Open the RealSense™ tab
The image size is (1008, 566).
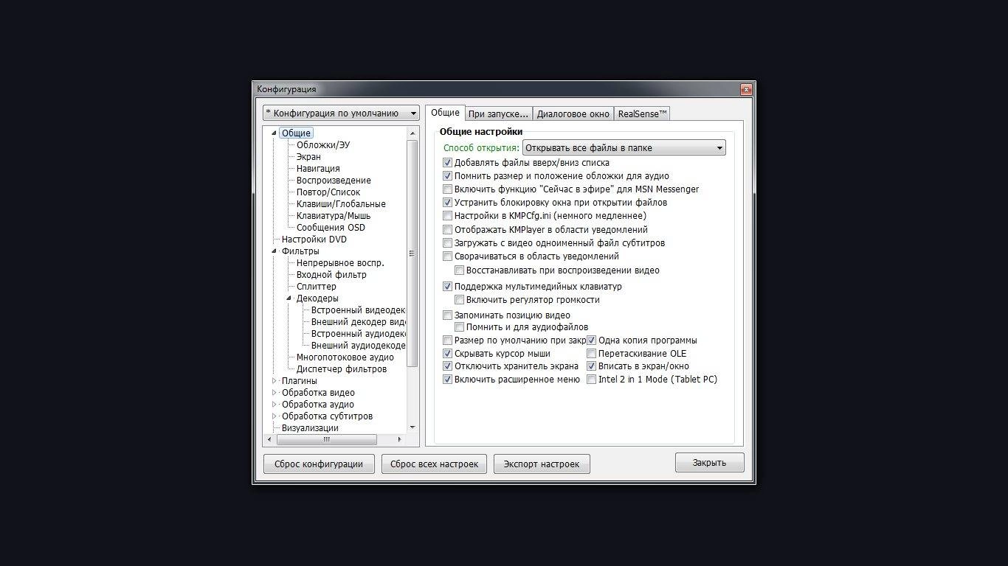click(x=642, y=113)
